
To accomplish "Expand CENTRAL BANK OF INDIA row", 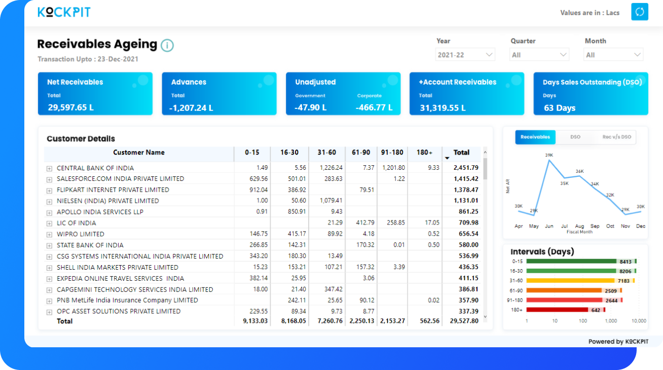I will click(x=49, y=168).
